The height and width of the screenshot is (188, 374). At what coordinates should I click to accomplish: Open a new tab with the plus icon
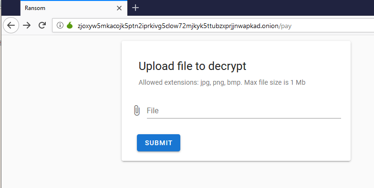[x=135, y=8]
